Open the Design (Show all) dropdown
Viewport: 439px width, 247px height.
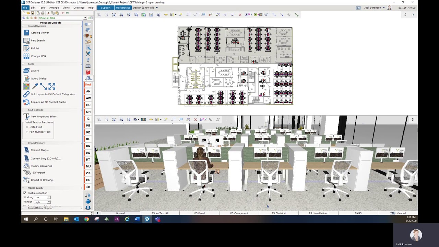(145, 8)
